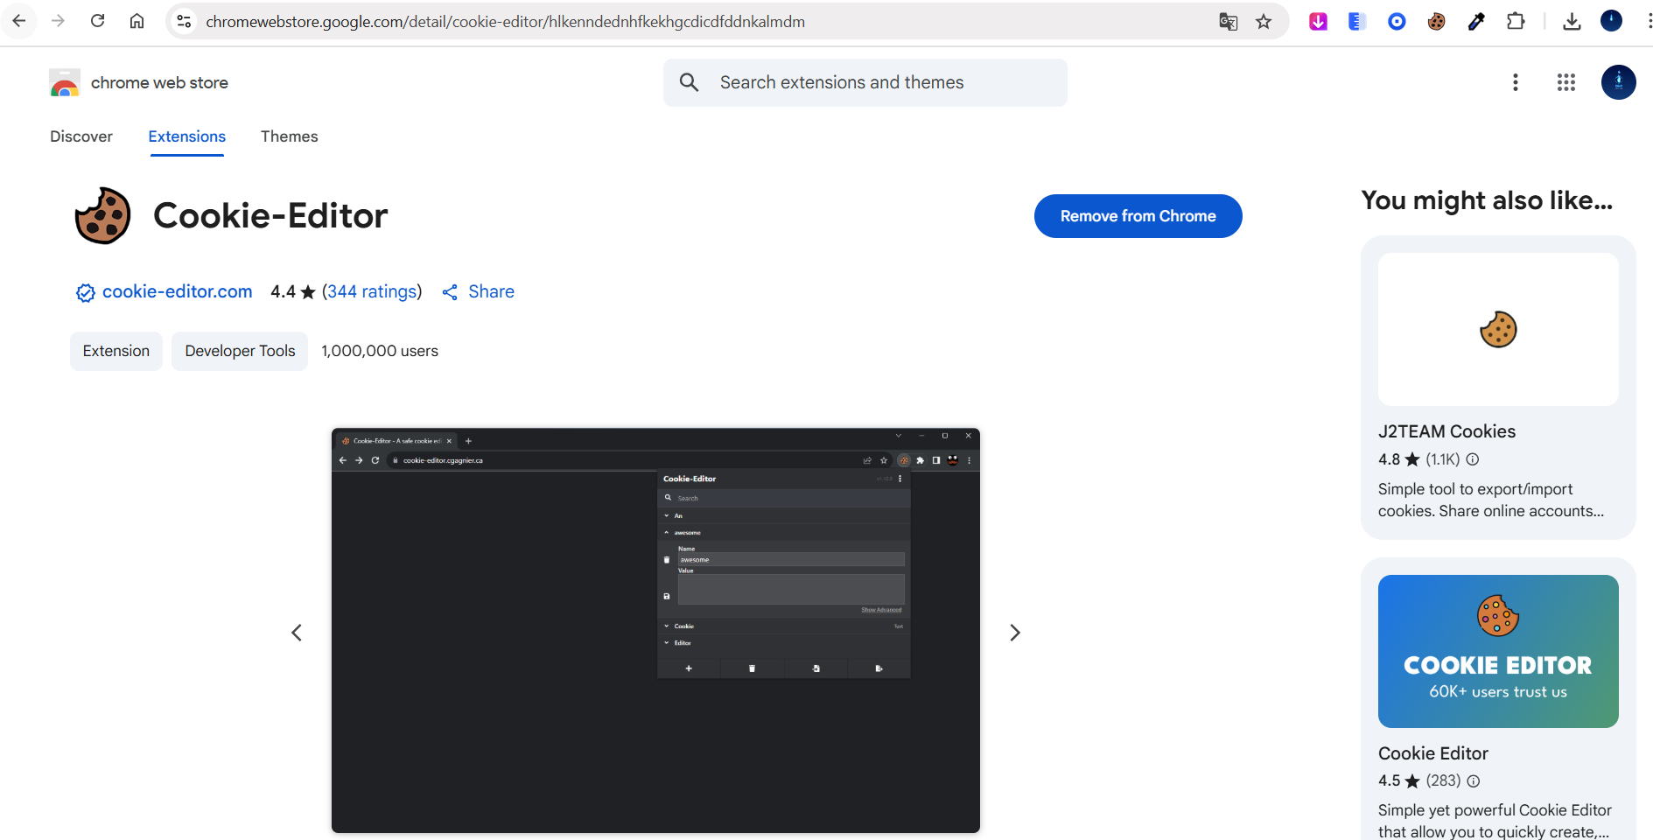This screenshot has height=840, width=1653.
Task: Show next screenshot in the carousel
Action: tap(1015, 633)
